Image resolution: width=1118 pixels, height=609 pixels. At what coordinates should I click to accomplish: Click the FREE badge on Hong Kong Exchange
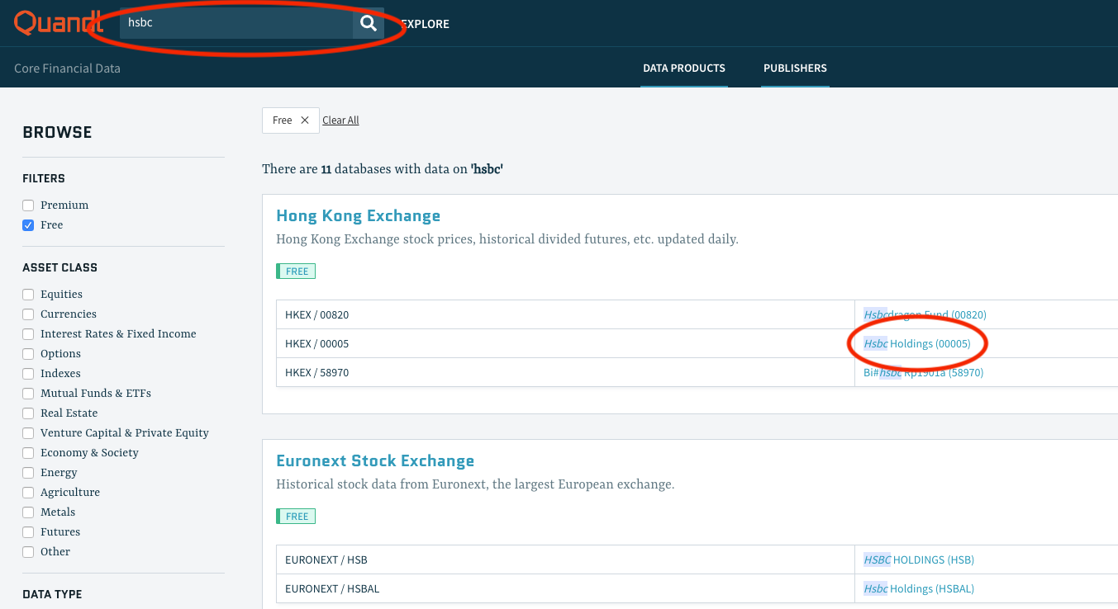(x=295, y=271)
